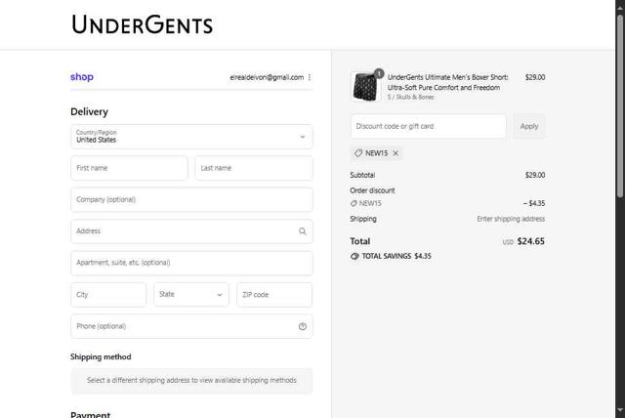Click the scrollbar down arrow
625x418 pixels.
click(x=620, y=410)
